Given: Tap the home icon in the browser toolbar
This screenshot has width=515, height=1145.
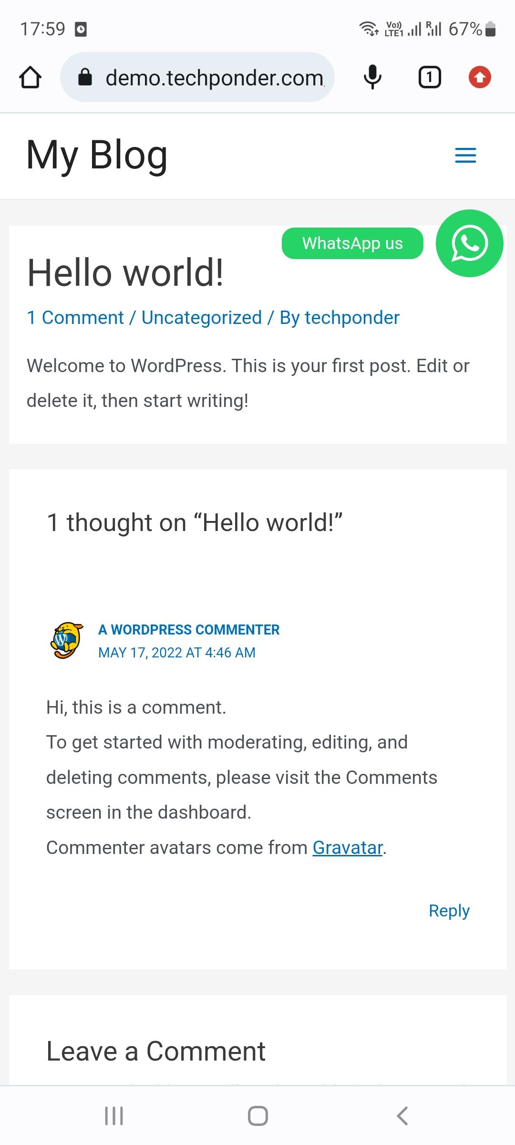Looking at the screenshot, I should point(31,77).
